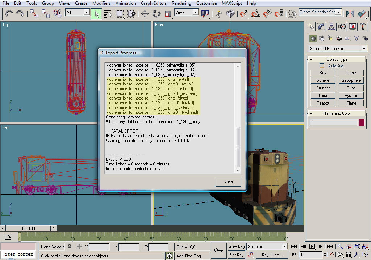This screenshot has height=260, width=371.
Task: Click the Undo arrow in the toolbar
Action: point(9,13)
